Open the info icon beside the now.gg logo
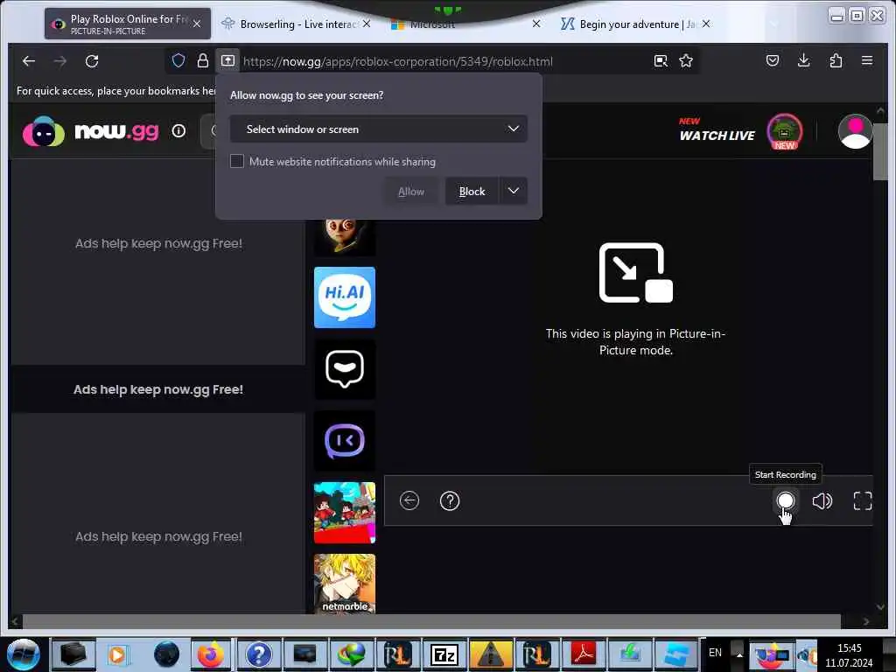This screenshot has width=896, height=672. pos(178,131)
